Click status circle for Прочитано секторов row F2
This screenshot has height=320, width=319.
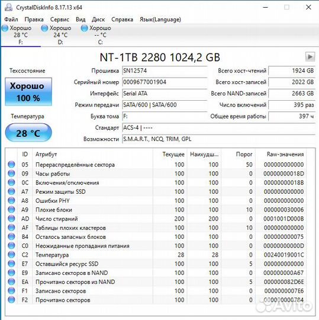point(11,300)
